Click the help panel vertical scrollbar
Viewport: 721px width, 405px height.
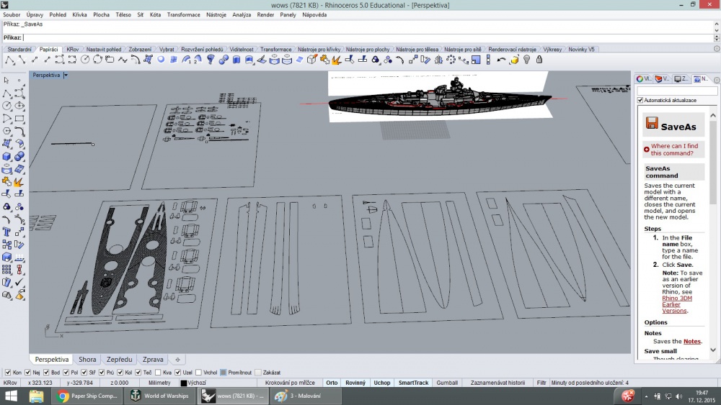pos(713,232)
